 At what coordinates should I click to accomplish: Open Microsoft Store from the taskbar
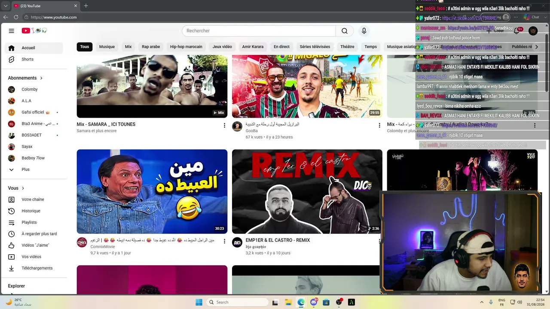click(x=326, y=302)
